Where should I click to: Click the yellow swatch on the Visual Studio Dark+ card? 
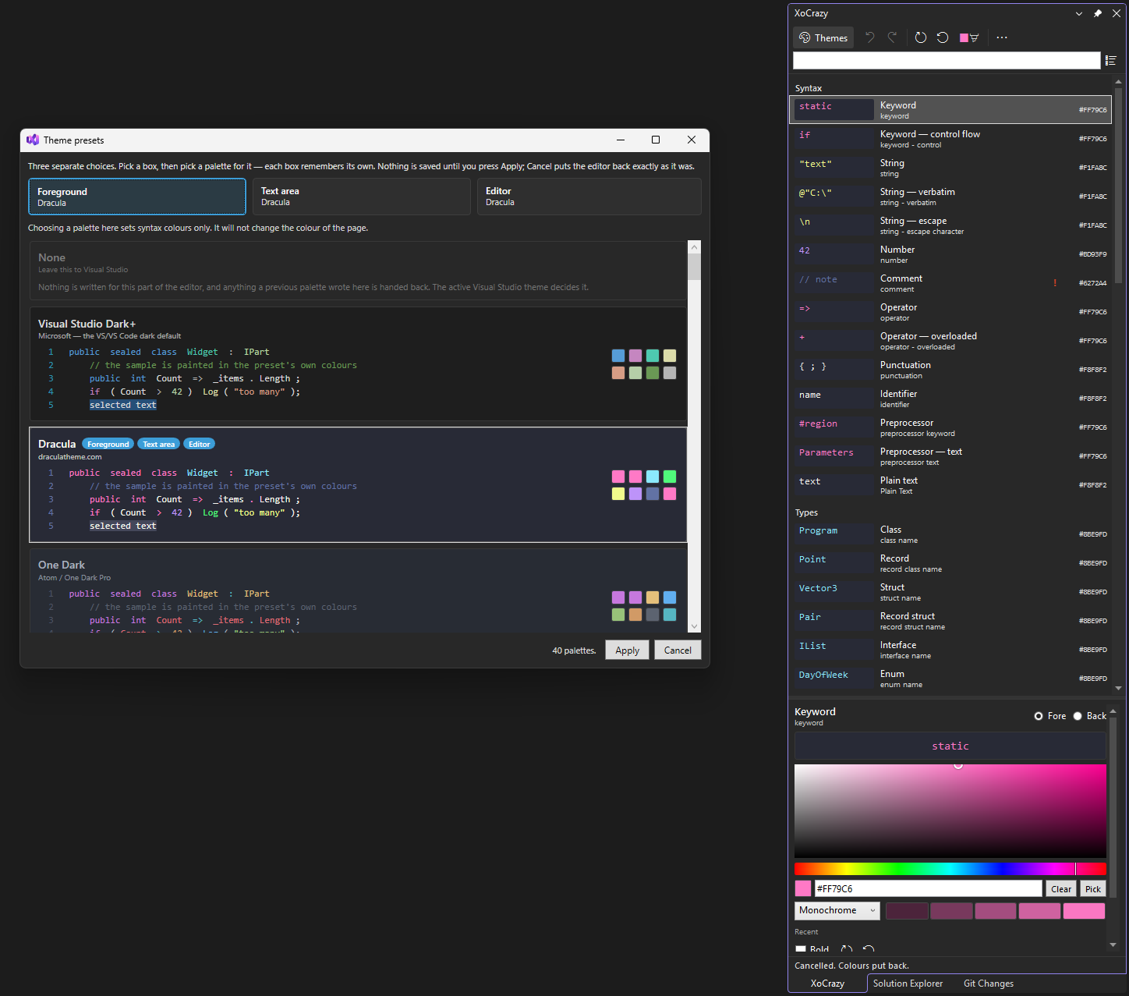click(x=670, y=356)
